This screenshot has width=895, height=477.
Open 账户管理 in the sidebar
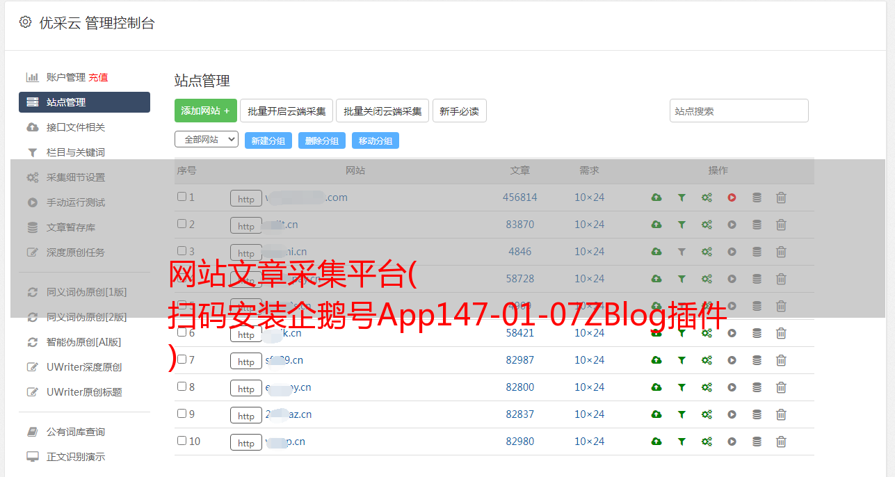click(66, 77)
